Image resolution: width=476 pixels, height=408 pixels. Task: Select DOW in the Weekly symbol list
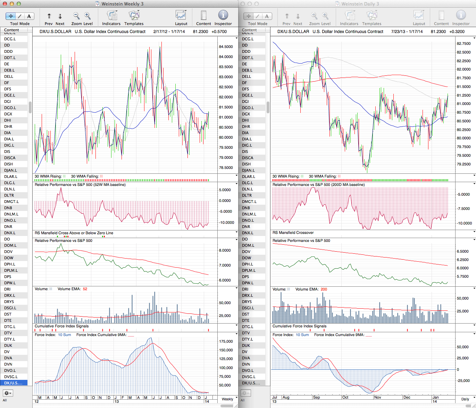pos(9,258)
